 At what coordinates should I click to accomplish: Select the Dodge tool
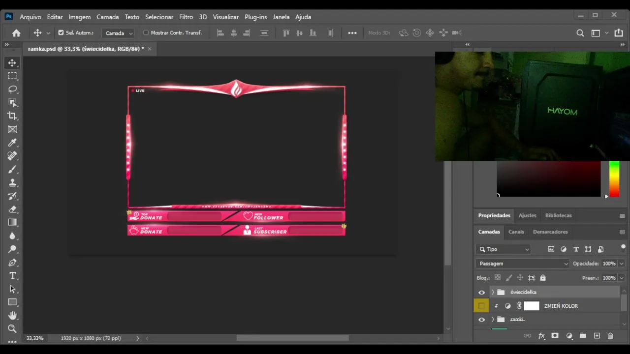point(12,249)
